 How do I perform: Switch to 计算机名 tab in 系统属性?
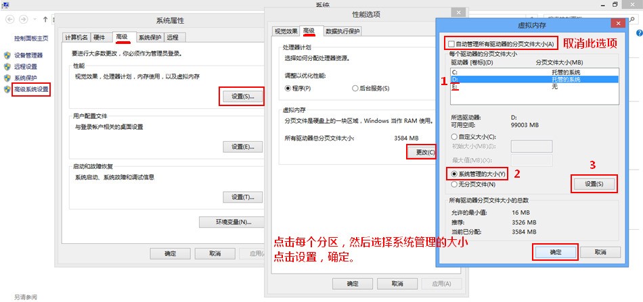click(76, 37)
